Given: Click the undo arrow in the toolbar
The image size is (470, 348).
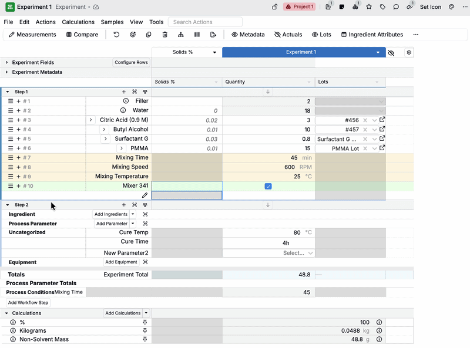Looking at the screenshot, I should [116, 35].
